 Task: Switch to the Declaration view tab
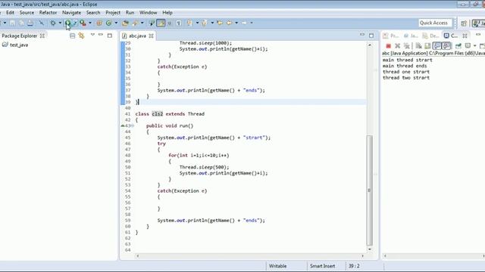coord(431,36)
